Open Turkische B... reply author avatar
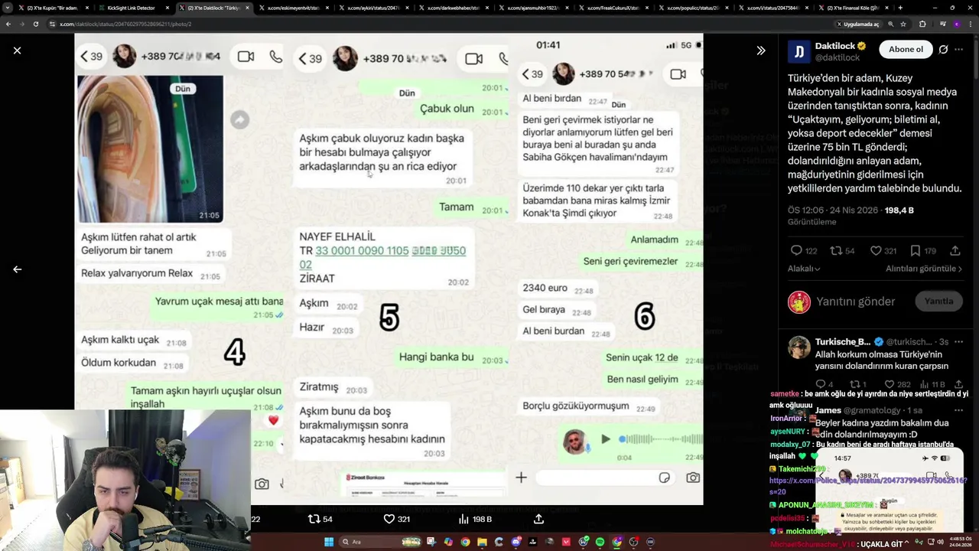Viewport: 979px width, 551px height. click(x=799, y=347)
